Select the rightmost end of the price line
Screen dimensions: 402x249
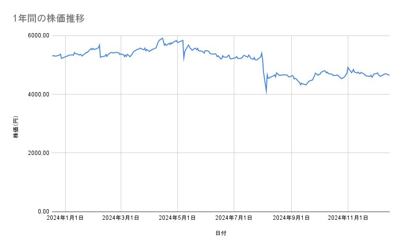pos(389,75)
